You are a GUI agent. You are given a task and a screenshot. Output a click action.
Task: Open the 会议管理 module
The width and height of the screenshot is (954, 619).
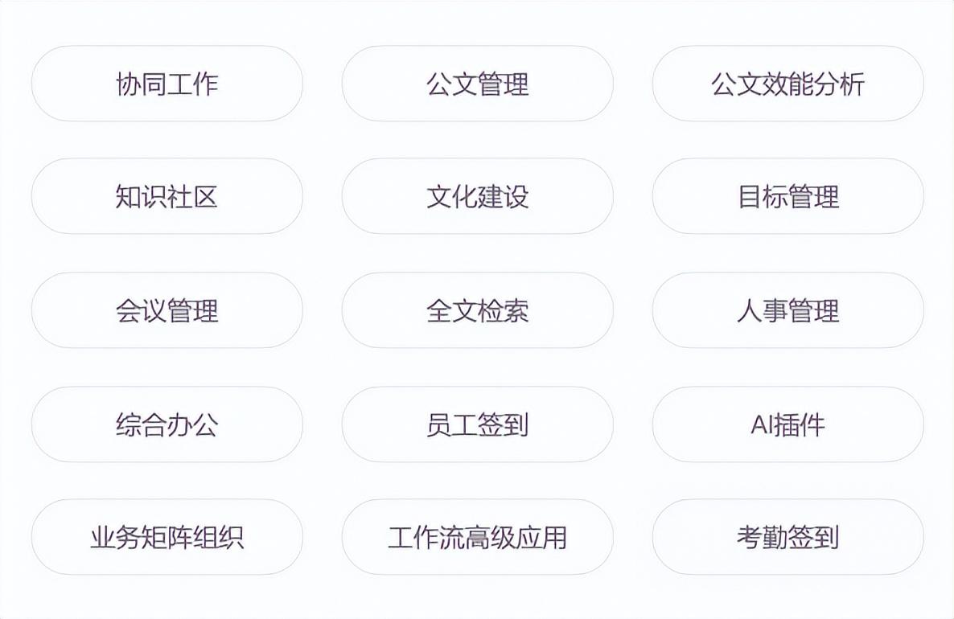click(167, 310)
